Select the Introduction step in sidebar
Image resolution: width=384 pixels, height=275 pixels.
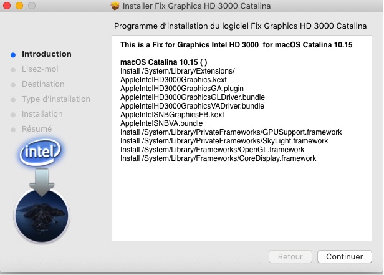47,54
